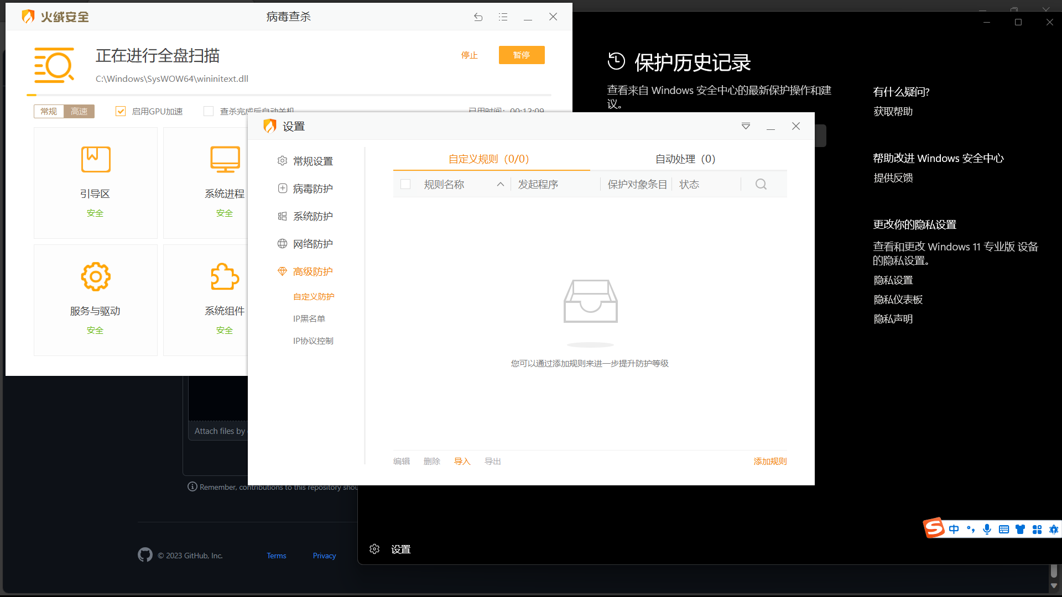Open scan log via list icon in title bar
This screenshot has width=1062, height=597.
(x=503, y=17)
